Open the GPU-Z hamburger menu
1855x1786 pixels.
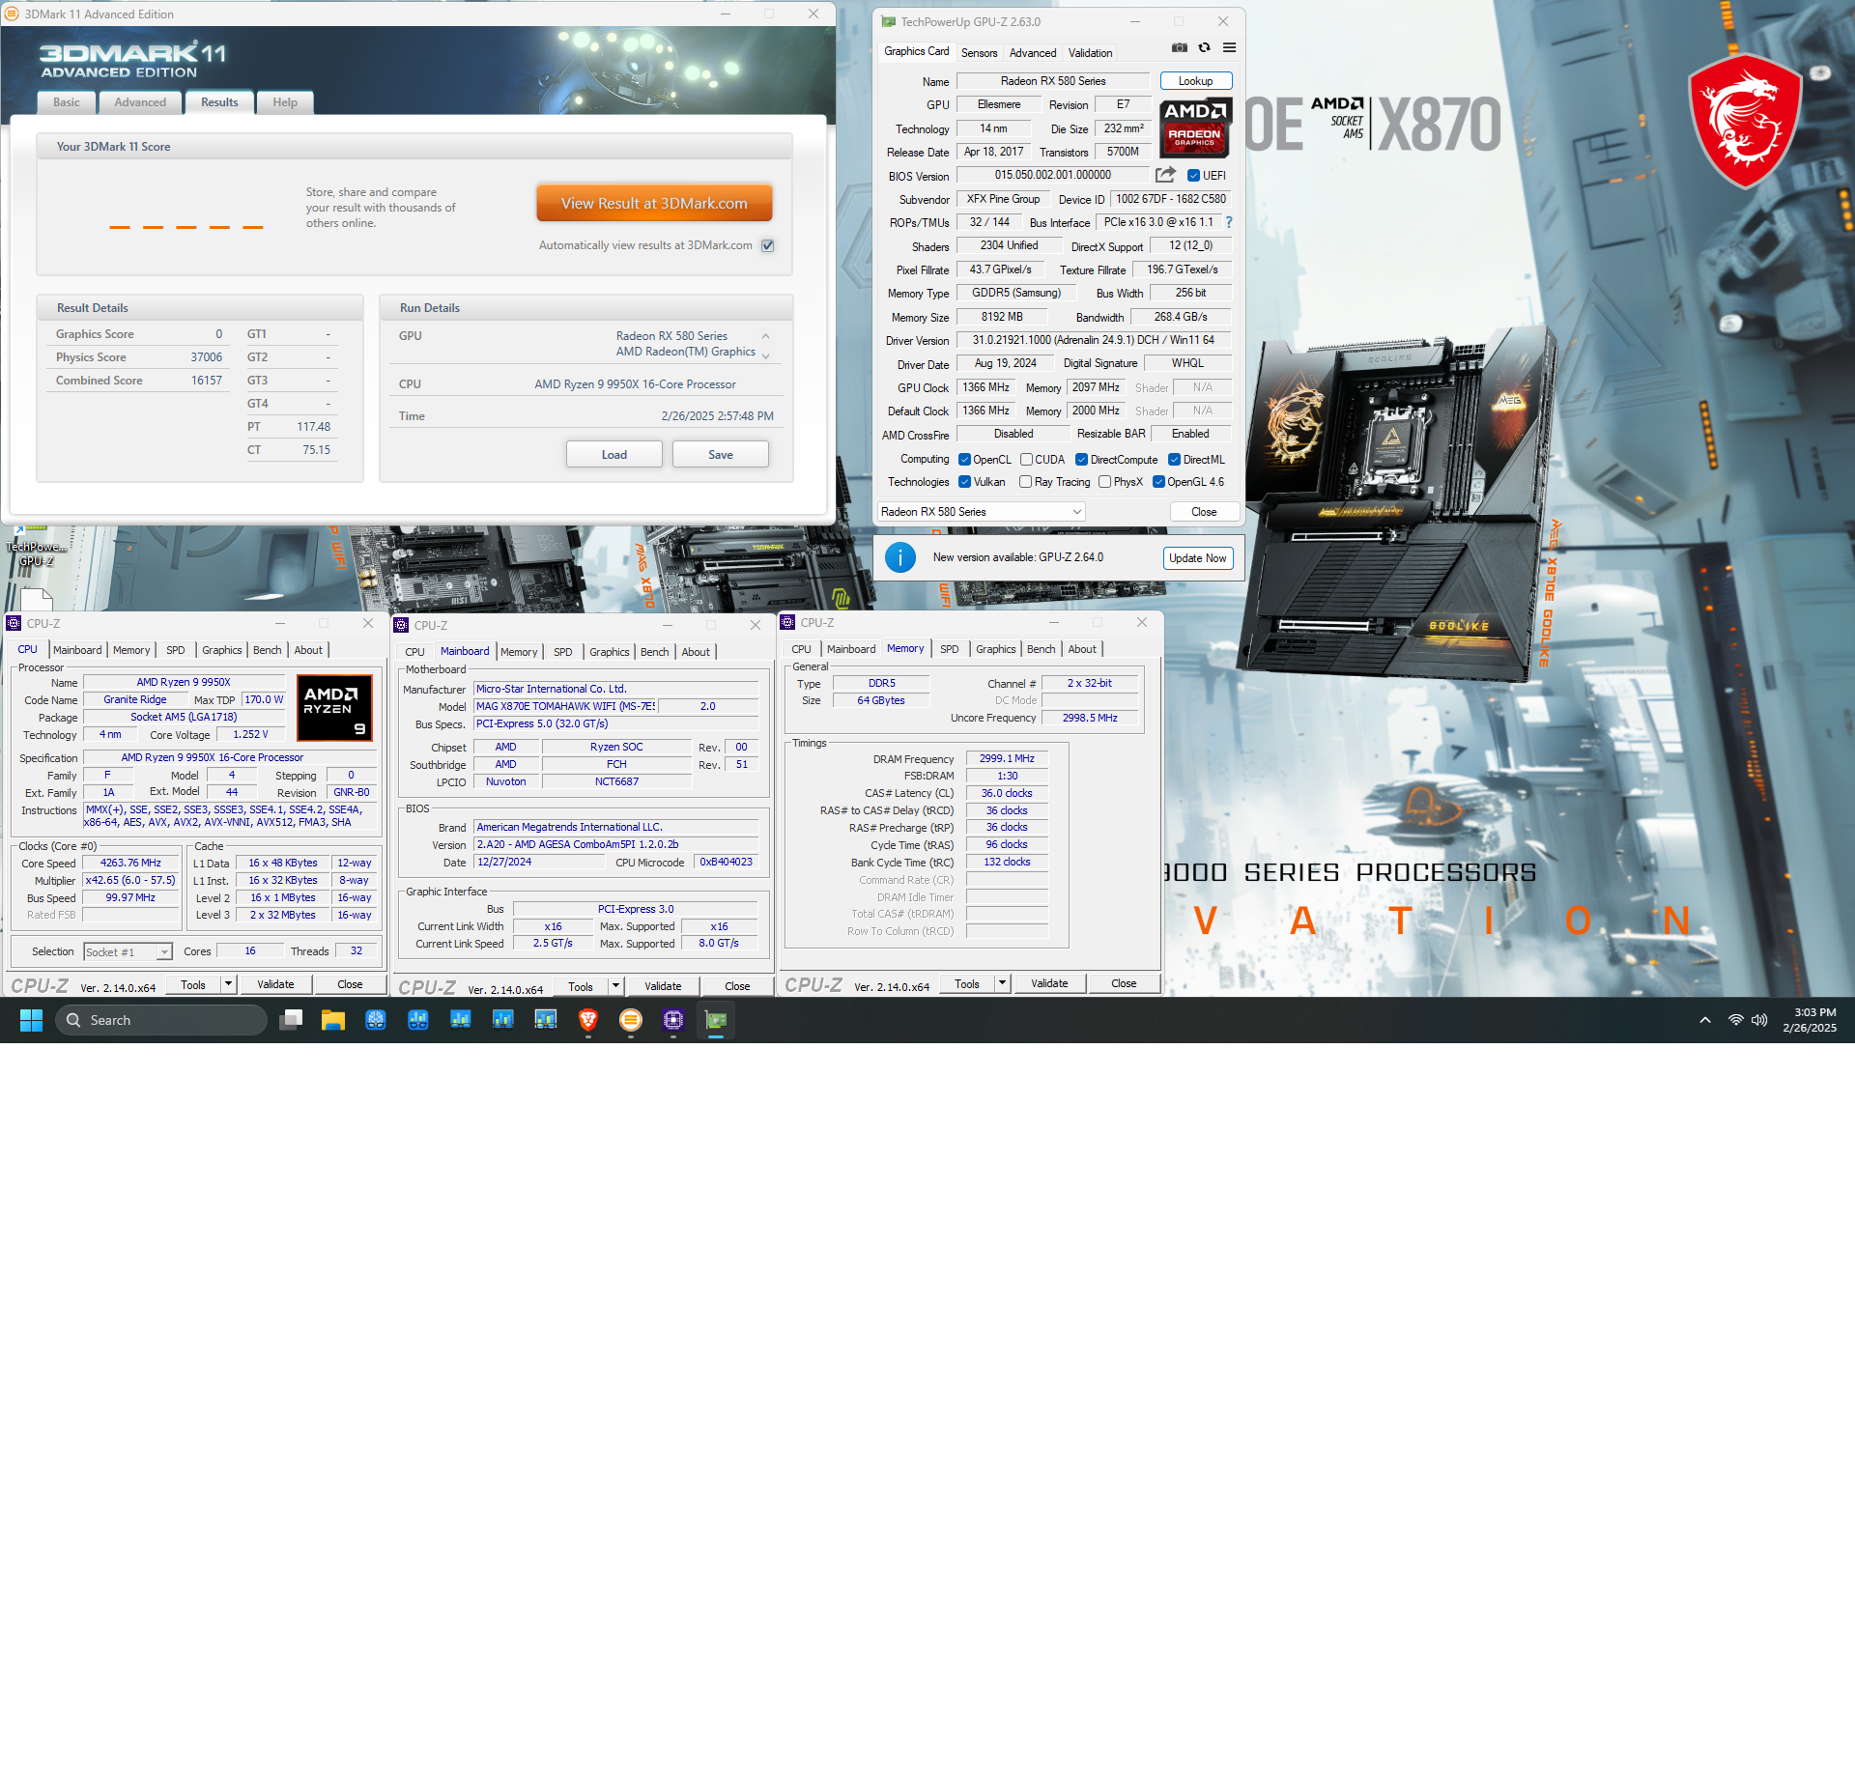pyautogui.click(x=1229, y=47)
